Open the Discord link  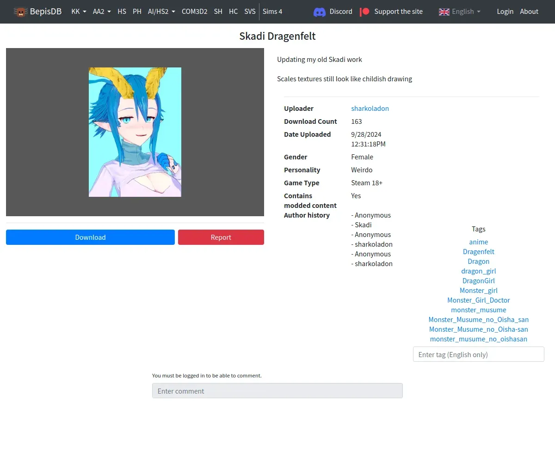tap(341, 12)
